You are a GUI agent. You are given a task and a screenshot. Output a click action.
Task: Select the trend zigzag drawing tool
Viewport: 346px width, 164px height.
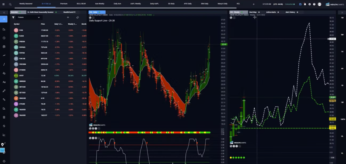coord(4,55)
